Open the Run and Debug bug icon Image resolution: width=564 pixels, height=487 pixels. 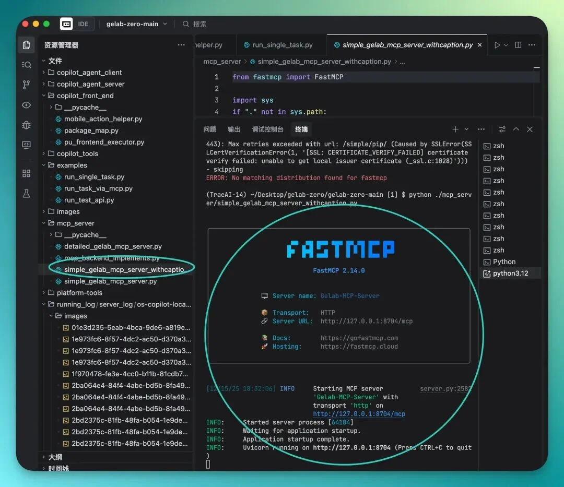26,125
